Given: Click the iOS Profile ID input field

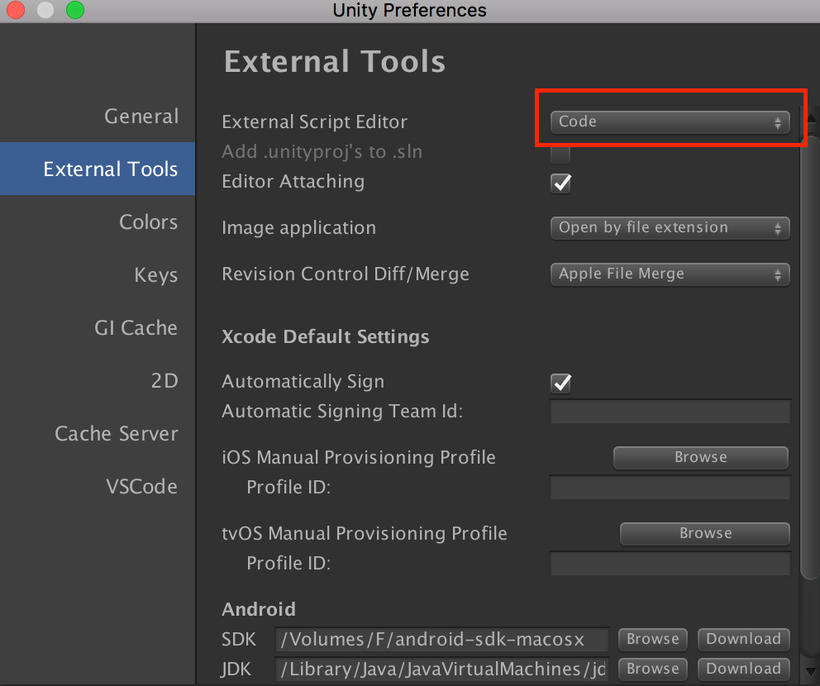Looking at the screenshot, I should [x=670, y=488].
